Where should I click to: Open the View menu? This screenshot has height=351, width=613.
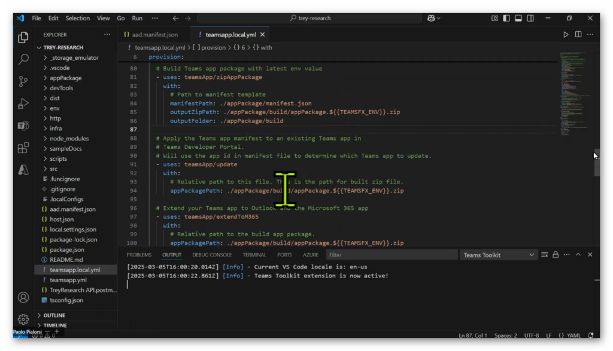click(x=103, y=18)
